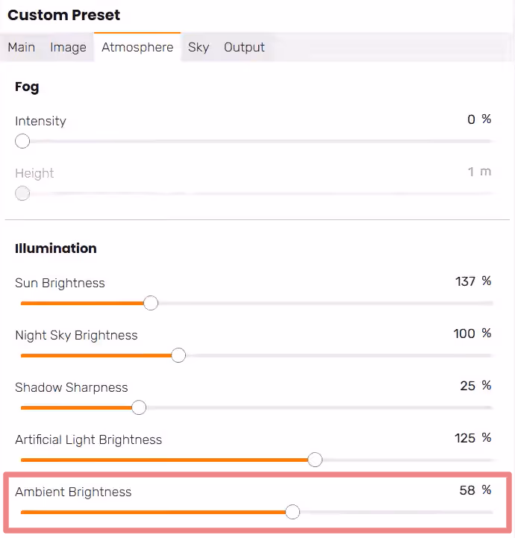
Task: Select the Atmosphere tab
Action: click(x=137, y=47)
